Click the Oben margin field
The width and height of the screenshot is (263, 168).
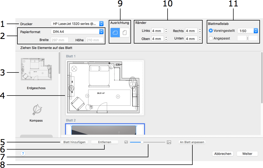click(x=158, y=39)
